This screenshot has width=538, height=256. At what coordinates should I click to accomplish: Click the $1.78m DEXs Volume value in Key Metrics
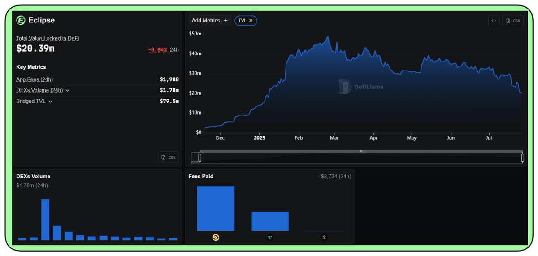click(169, 90)
